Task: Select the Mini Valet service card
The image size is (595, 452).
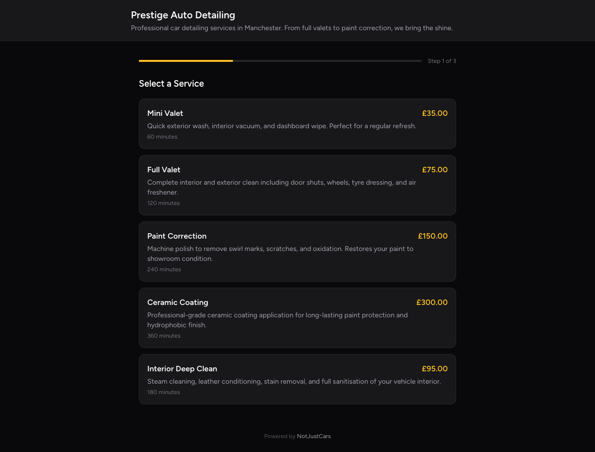Action: pos(297,123)
